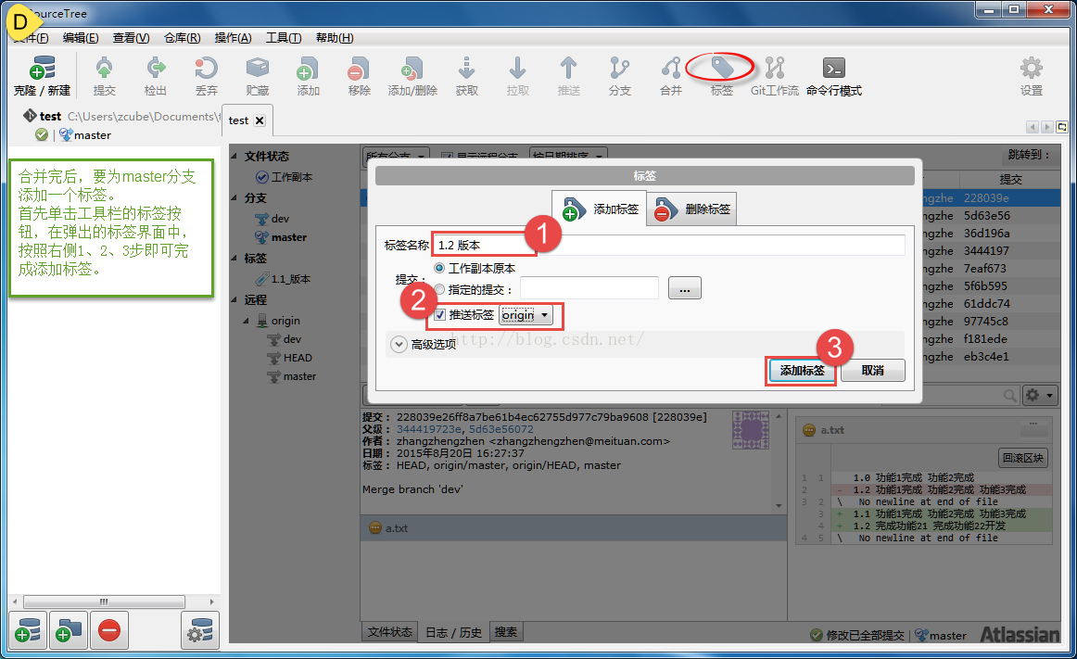
Task: Open the Terminal (命令行模式) toolbar icon
Action: click(x=834, y=69)
